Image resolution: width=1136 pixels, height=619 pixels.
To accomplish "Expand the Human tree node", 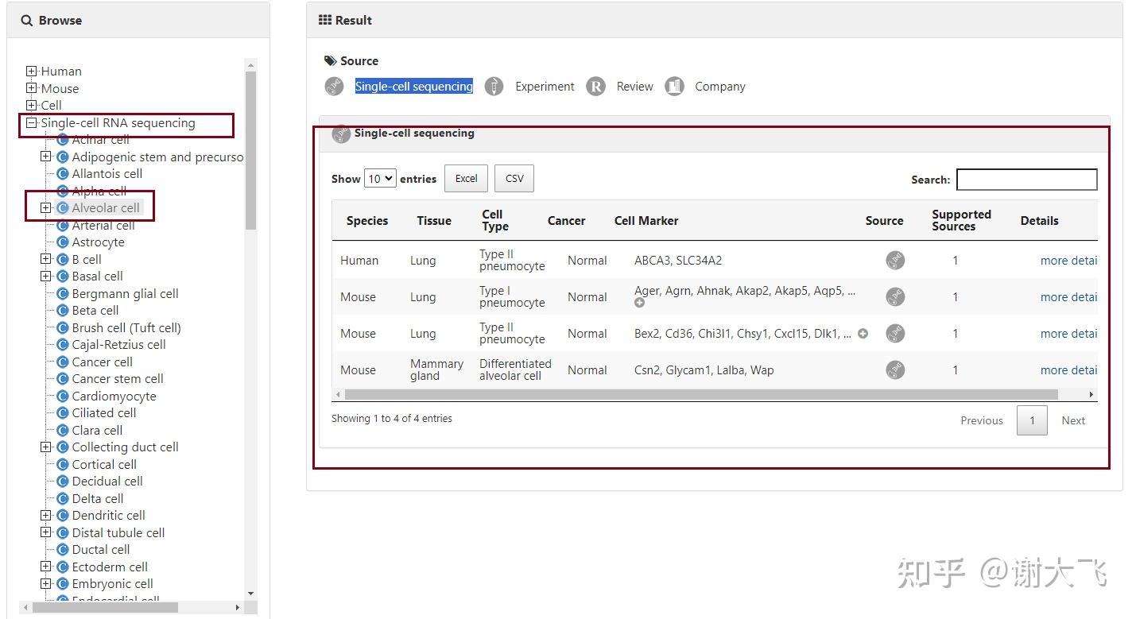I will 32,71.
